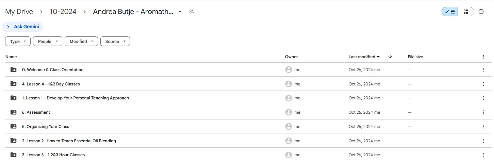Open the Last modified sort field menu
This screenshot has width=494, height=161.
364,57
